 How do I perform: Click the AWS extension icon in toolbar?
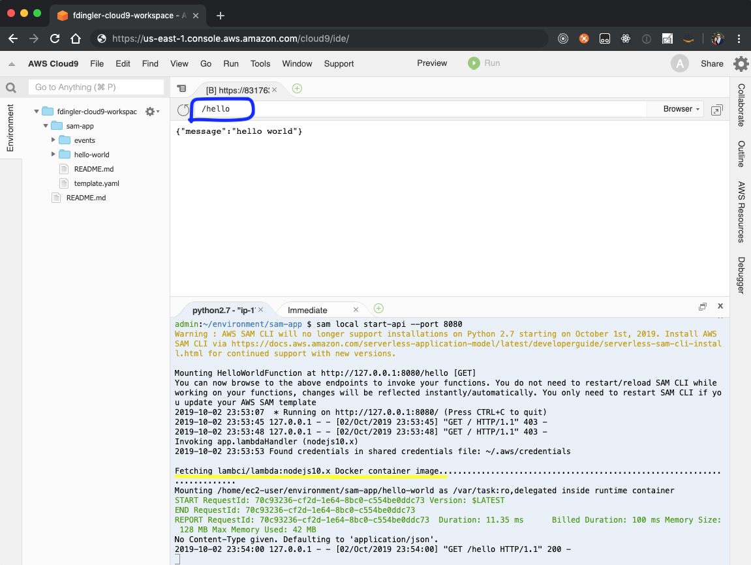[x=688, y=38]
